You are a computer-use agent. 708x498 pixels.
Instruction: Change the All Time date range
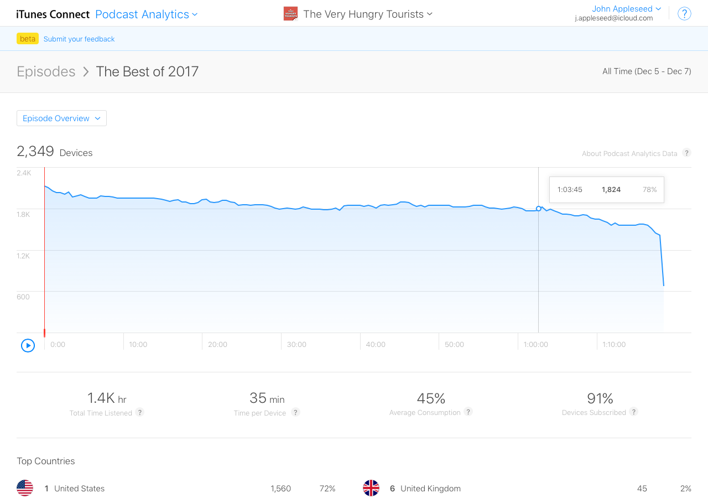tap(647, 71)
